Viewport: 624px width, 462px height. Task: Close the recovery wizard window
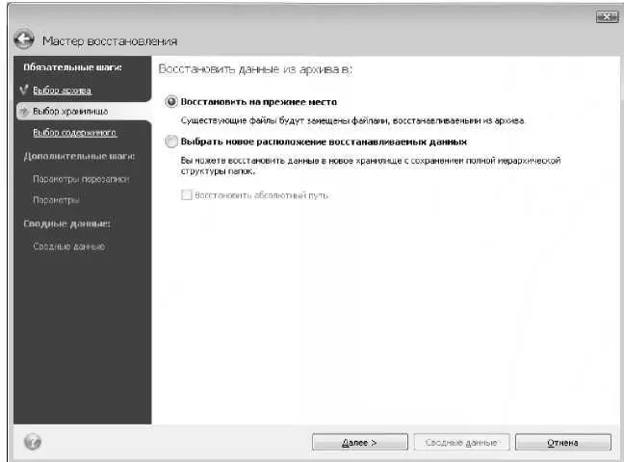tap(607, 16)
